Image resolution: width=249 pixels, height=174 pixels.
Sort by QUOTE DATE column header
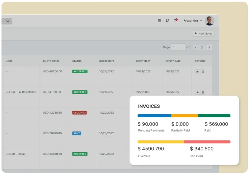[107, 61]
